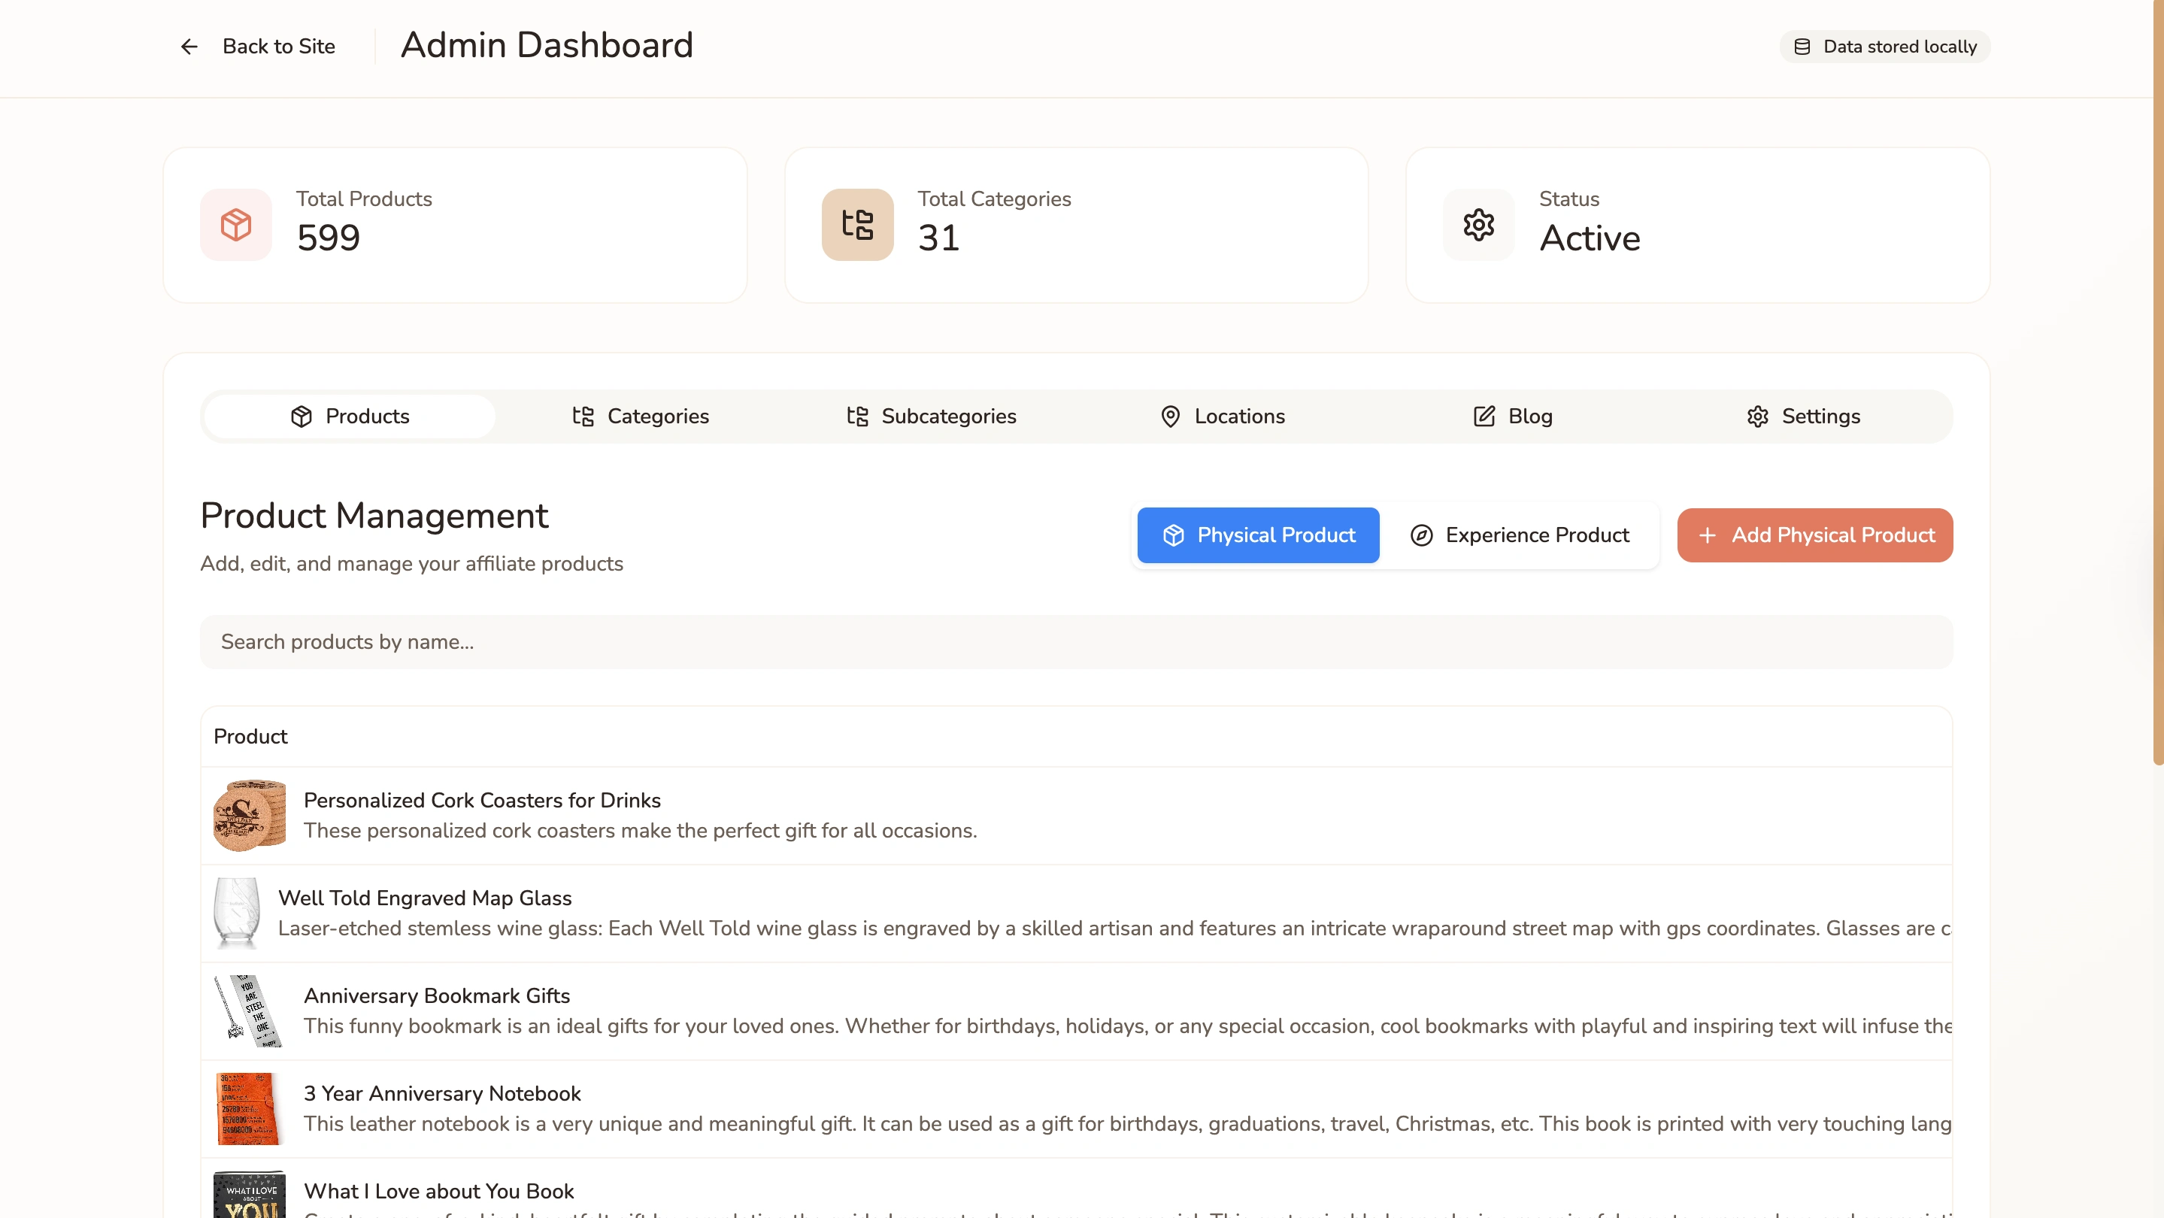This screenshot has height=1218, width=2164.
Task: Click the Personalized Cork Coasters thumbnail
Action: (250, 815)
